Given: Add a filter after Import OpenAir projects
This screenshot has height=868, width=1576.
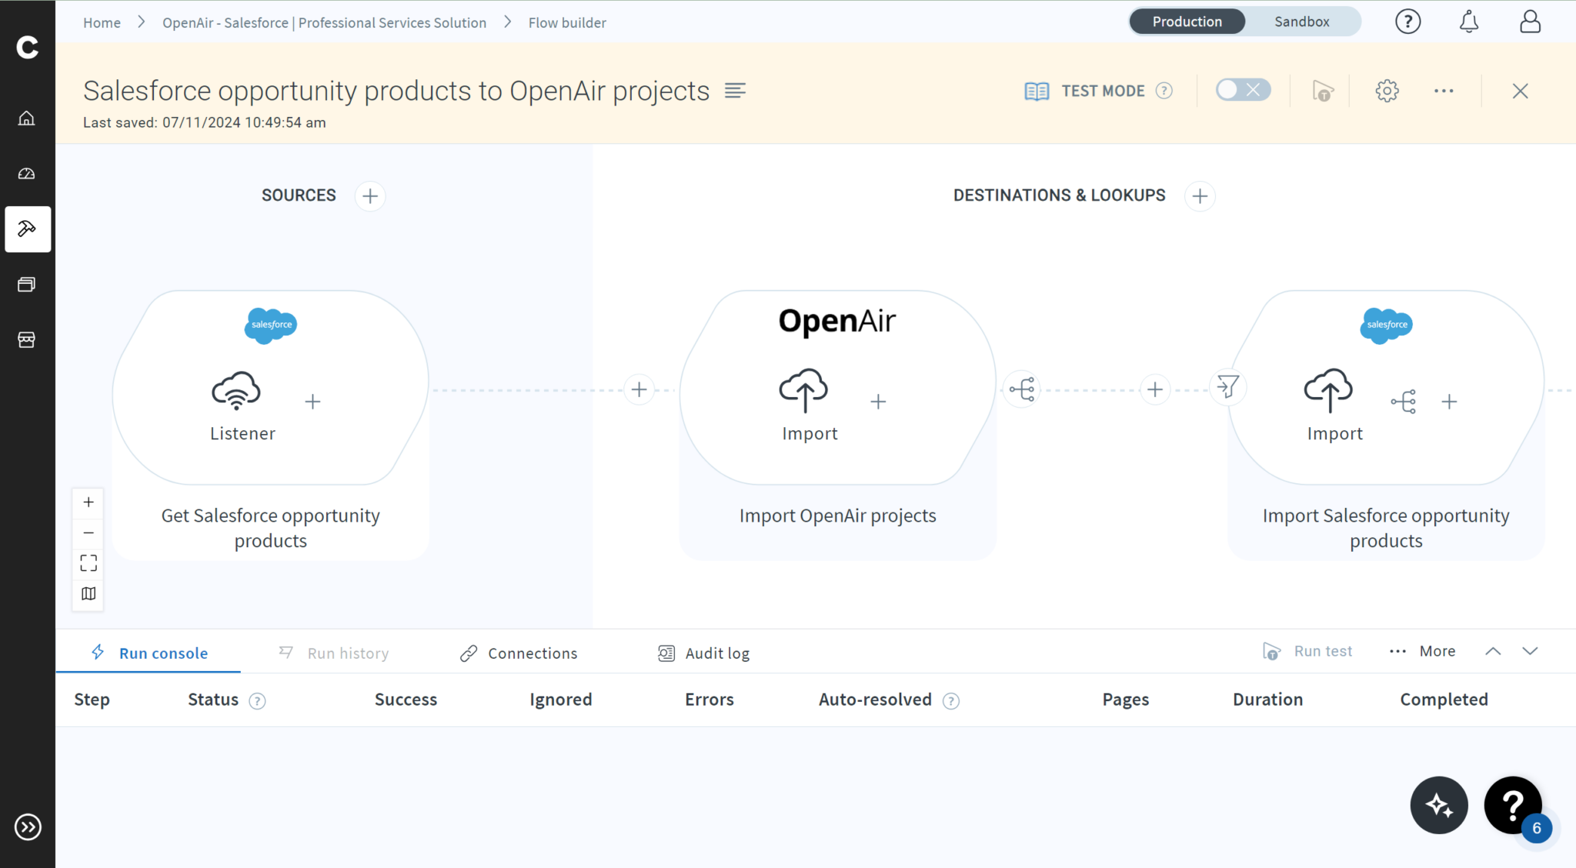Looking at the screenshot, I should [x=1228, y=387].
